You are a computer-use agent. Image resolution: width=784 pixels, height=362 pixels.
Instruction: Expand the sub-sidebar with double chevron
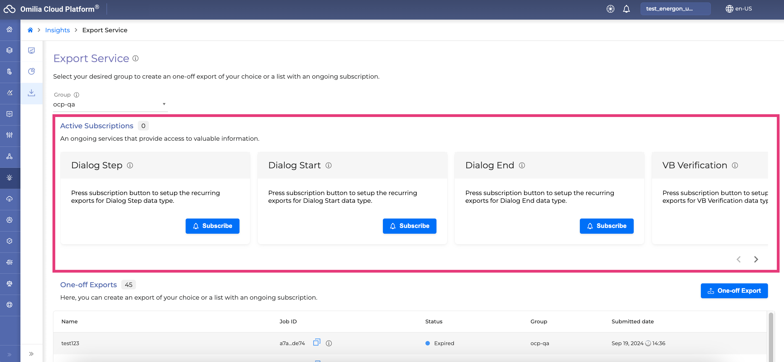(x=31, y=353)
